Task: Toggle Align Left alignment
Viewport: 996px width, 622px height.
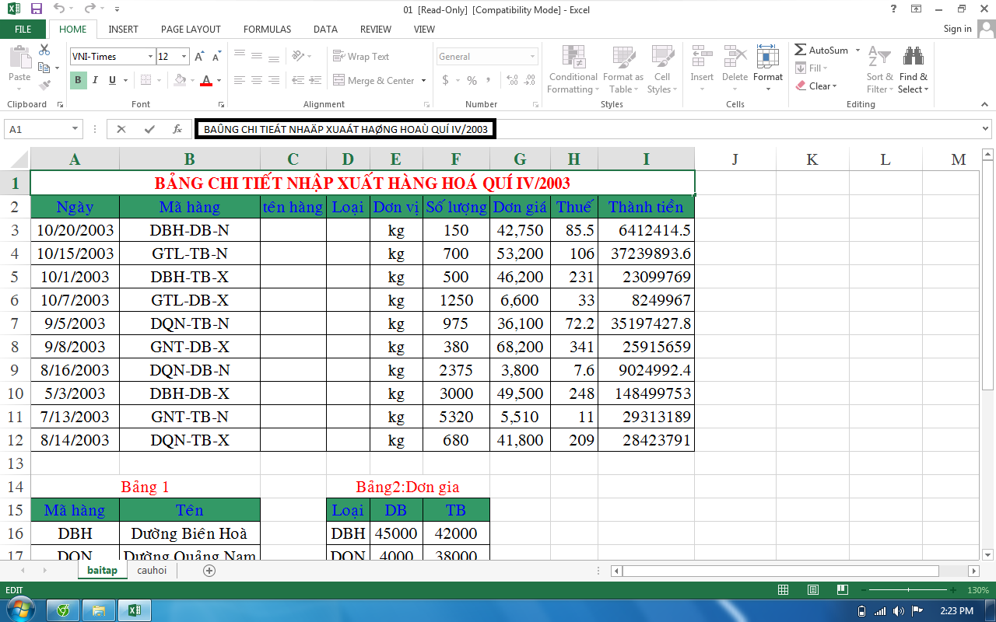Action: click(x=240, y=80)
